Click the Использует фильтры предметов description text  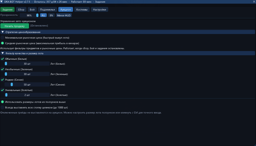point(62,48)
